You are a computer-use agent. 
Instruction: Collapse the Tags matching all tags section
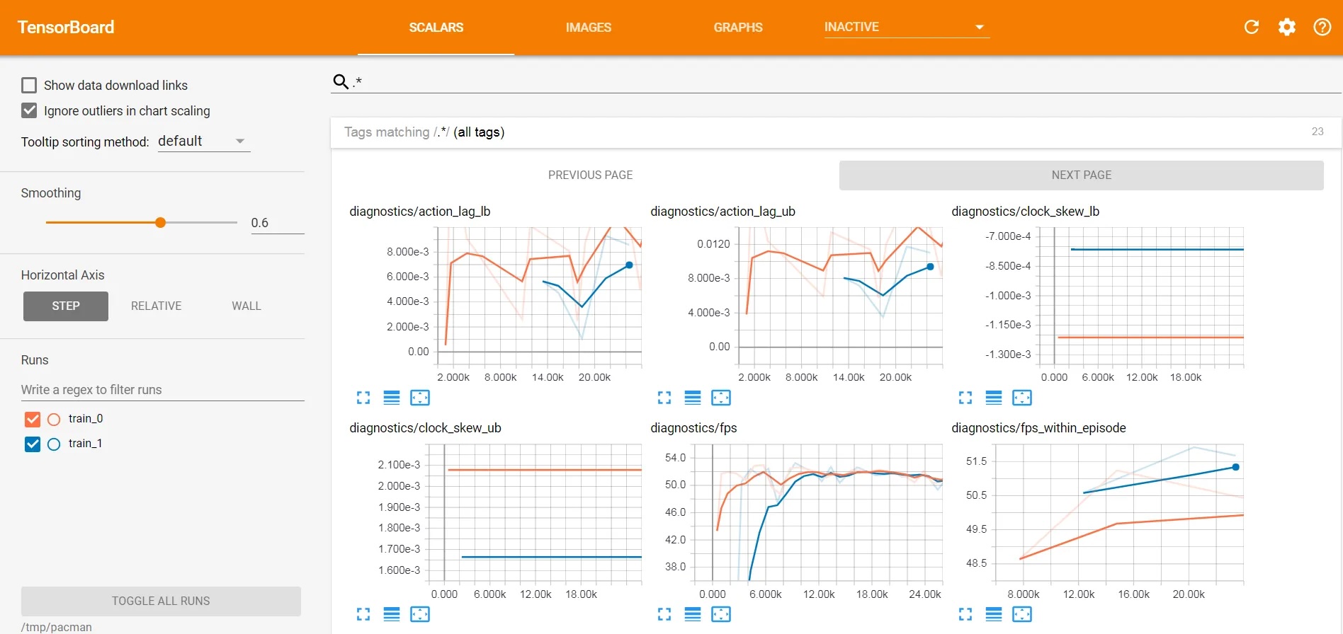click(x=836, y=132)
